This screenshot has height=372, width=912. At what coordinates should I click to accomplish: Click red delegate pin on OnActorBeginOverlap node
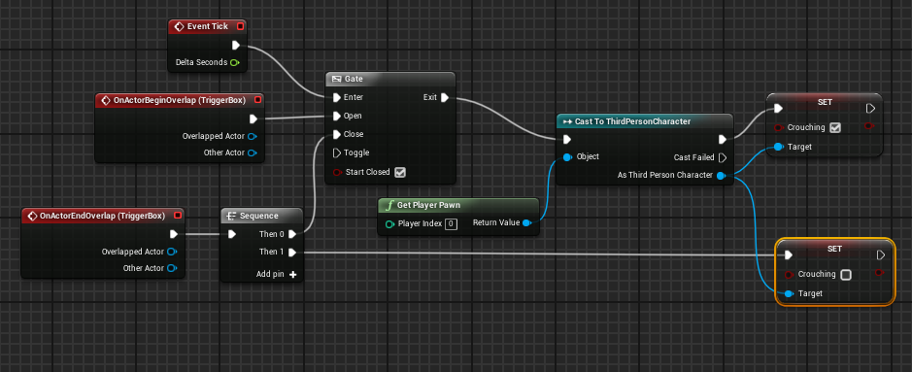coord(257,101)
